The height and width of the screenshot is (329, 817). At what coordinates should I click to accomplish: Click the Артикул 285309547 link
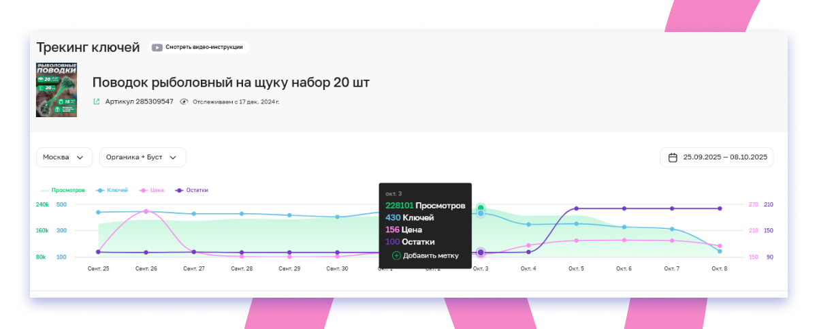coord(139,101)
